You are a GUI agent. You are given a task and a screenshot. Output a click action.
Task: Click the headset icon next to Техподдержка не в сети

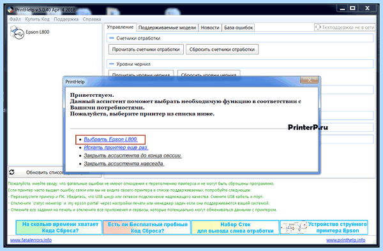click(x=318, y=27)
